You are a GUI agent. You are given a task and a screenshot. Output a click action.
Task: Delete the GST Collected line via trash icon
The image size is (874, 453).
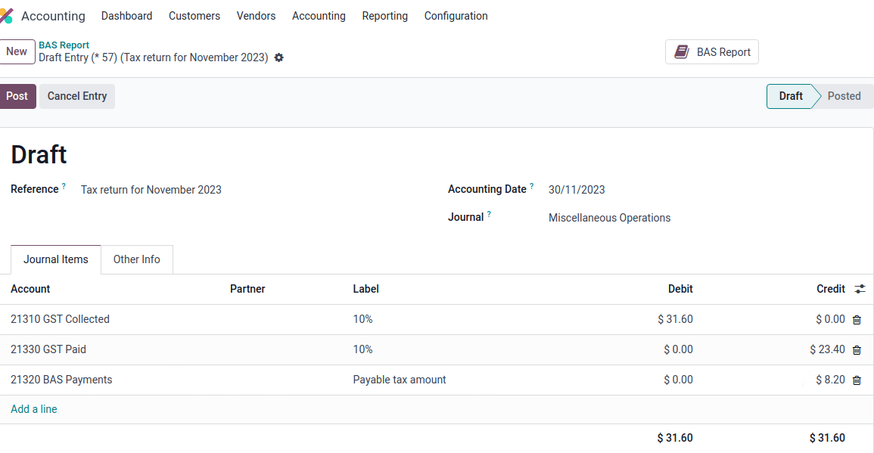coord(857,318)
